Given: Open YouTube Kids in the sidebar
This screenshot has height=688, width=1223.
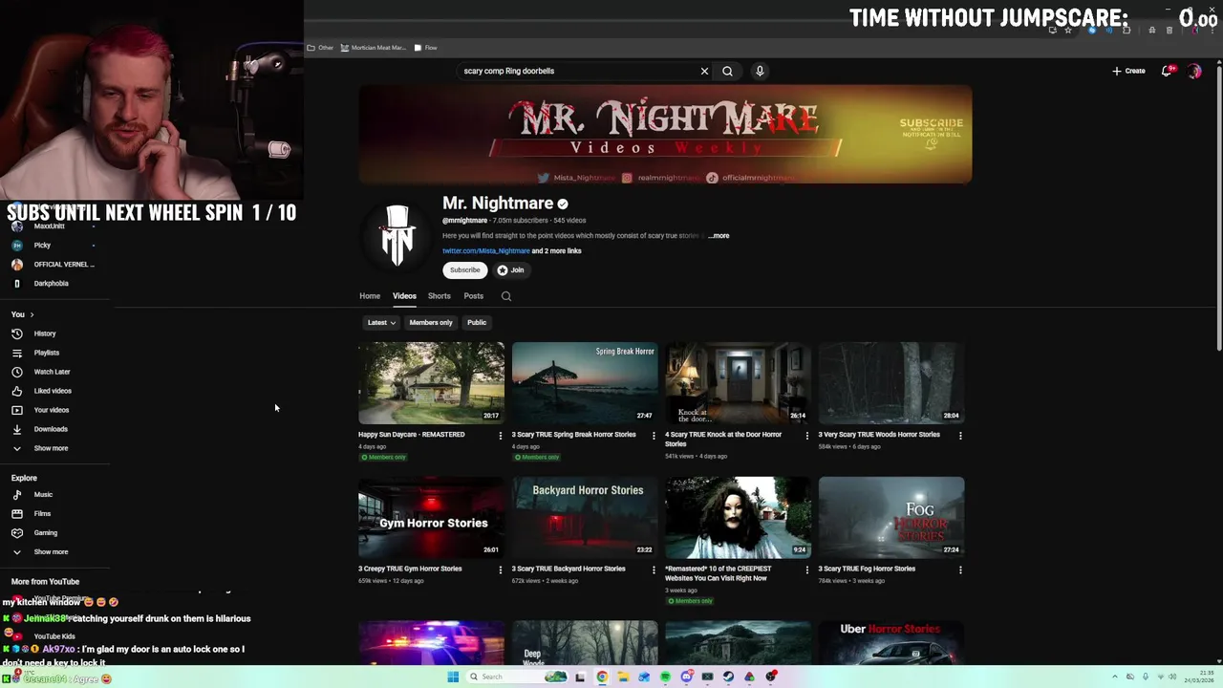Looking at the screenshot, I should (54, 636).
